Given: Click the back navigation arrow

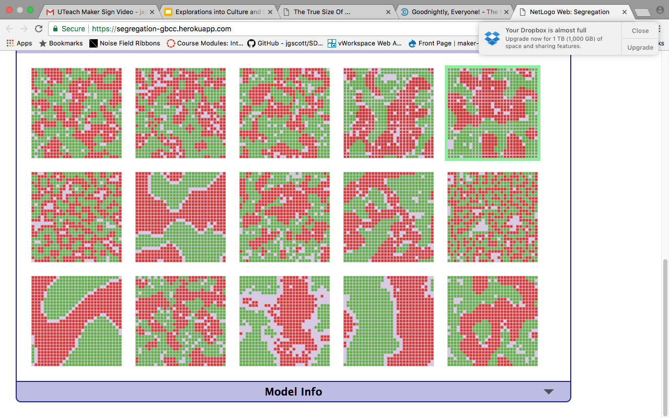Looking at the screenshot, I should click(x=9, y=29).
